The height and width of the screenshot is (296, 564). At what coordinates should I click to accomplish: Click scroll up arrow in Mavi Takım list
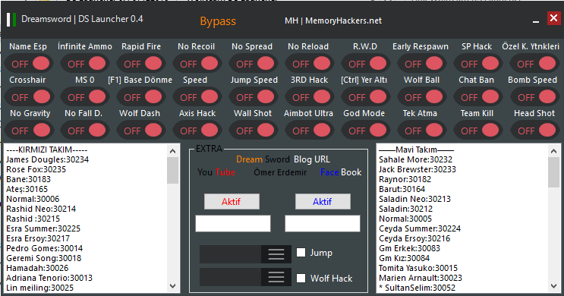553,151
